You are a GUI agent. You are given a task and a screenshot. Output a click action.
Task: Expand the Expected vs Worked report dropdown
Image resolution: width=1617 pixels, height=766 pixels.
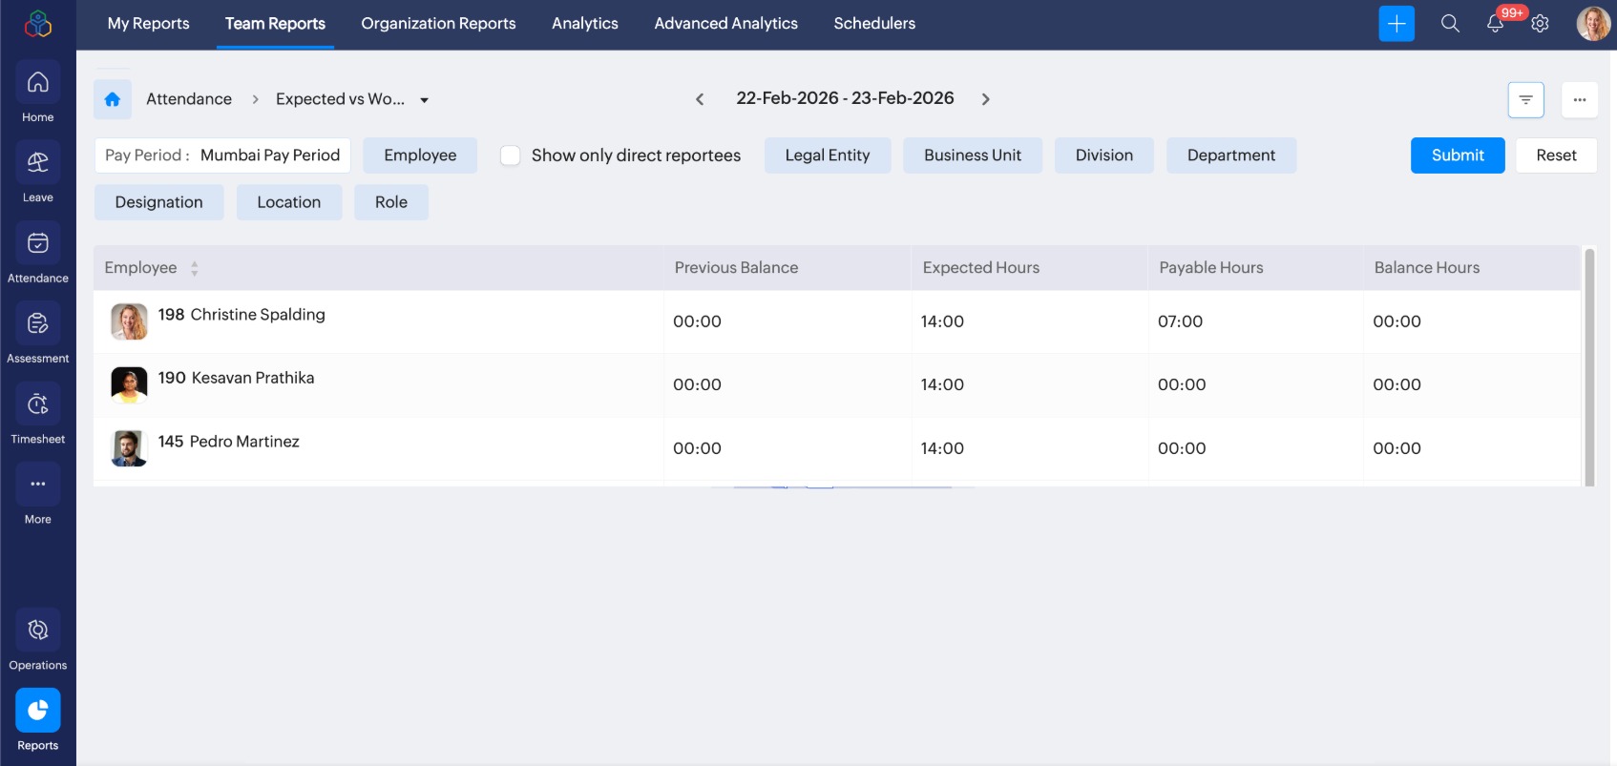coord(424,100)
